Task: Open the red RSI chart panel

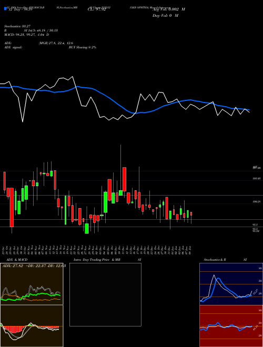Action: coord(231,326)
